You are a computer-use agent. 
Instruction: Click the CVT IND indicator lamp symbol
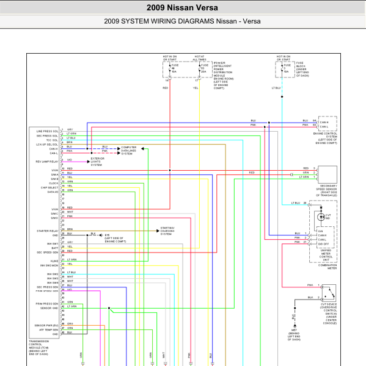click(321, 217)
